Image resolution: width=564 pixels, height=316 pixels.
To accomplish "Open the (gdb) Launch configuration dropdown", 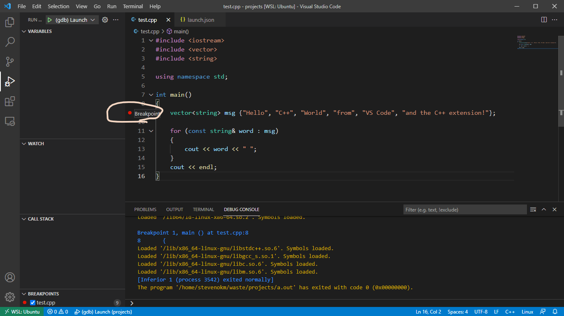I will [93, 19].
